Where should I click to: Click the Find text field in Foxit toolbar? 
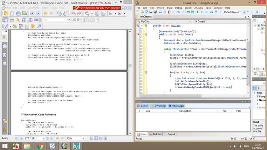[54, 20]
